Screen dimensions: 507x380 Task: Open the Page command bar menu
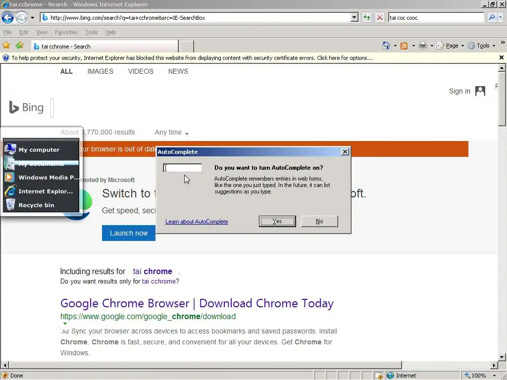click(x=451, y=46)
